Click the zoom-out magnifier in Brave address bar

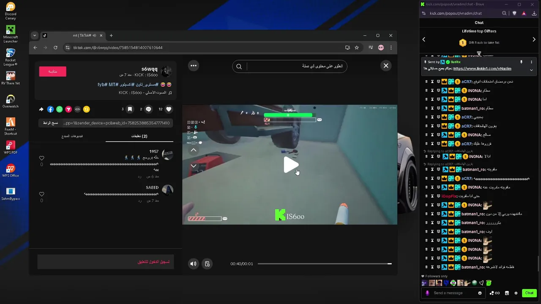coord(504,13)
